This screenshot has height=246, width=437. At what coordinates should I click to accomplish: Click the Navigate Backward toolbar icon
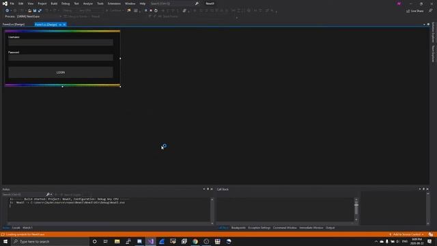pyautogui.click(x=8, y=11)
